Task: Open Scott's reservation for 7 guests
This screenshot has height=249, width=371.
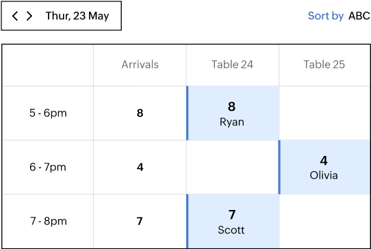Action: point(233,222)
